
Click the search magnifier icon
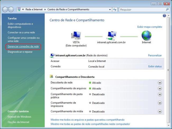167,10
